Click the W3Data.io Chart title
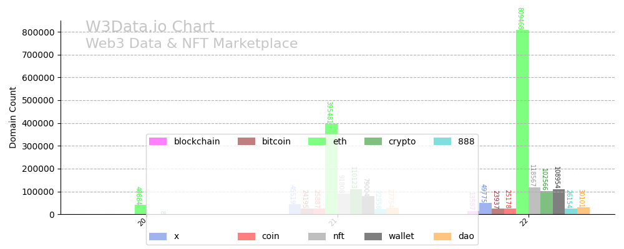 coord(150,27)
